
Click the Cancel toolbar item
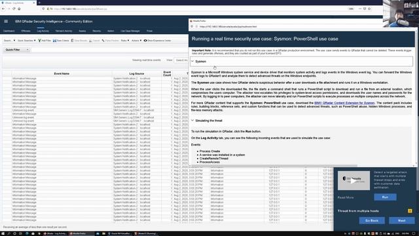pos(94,41)
